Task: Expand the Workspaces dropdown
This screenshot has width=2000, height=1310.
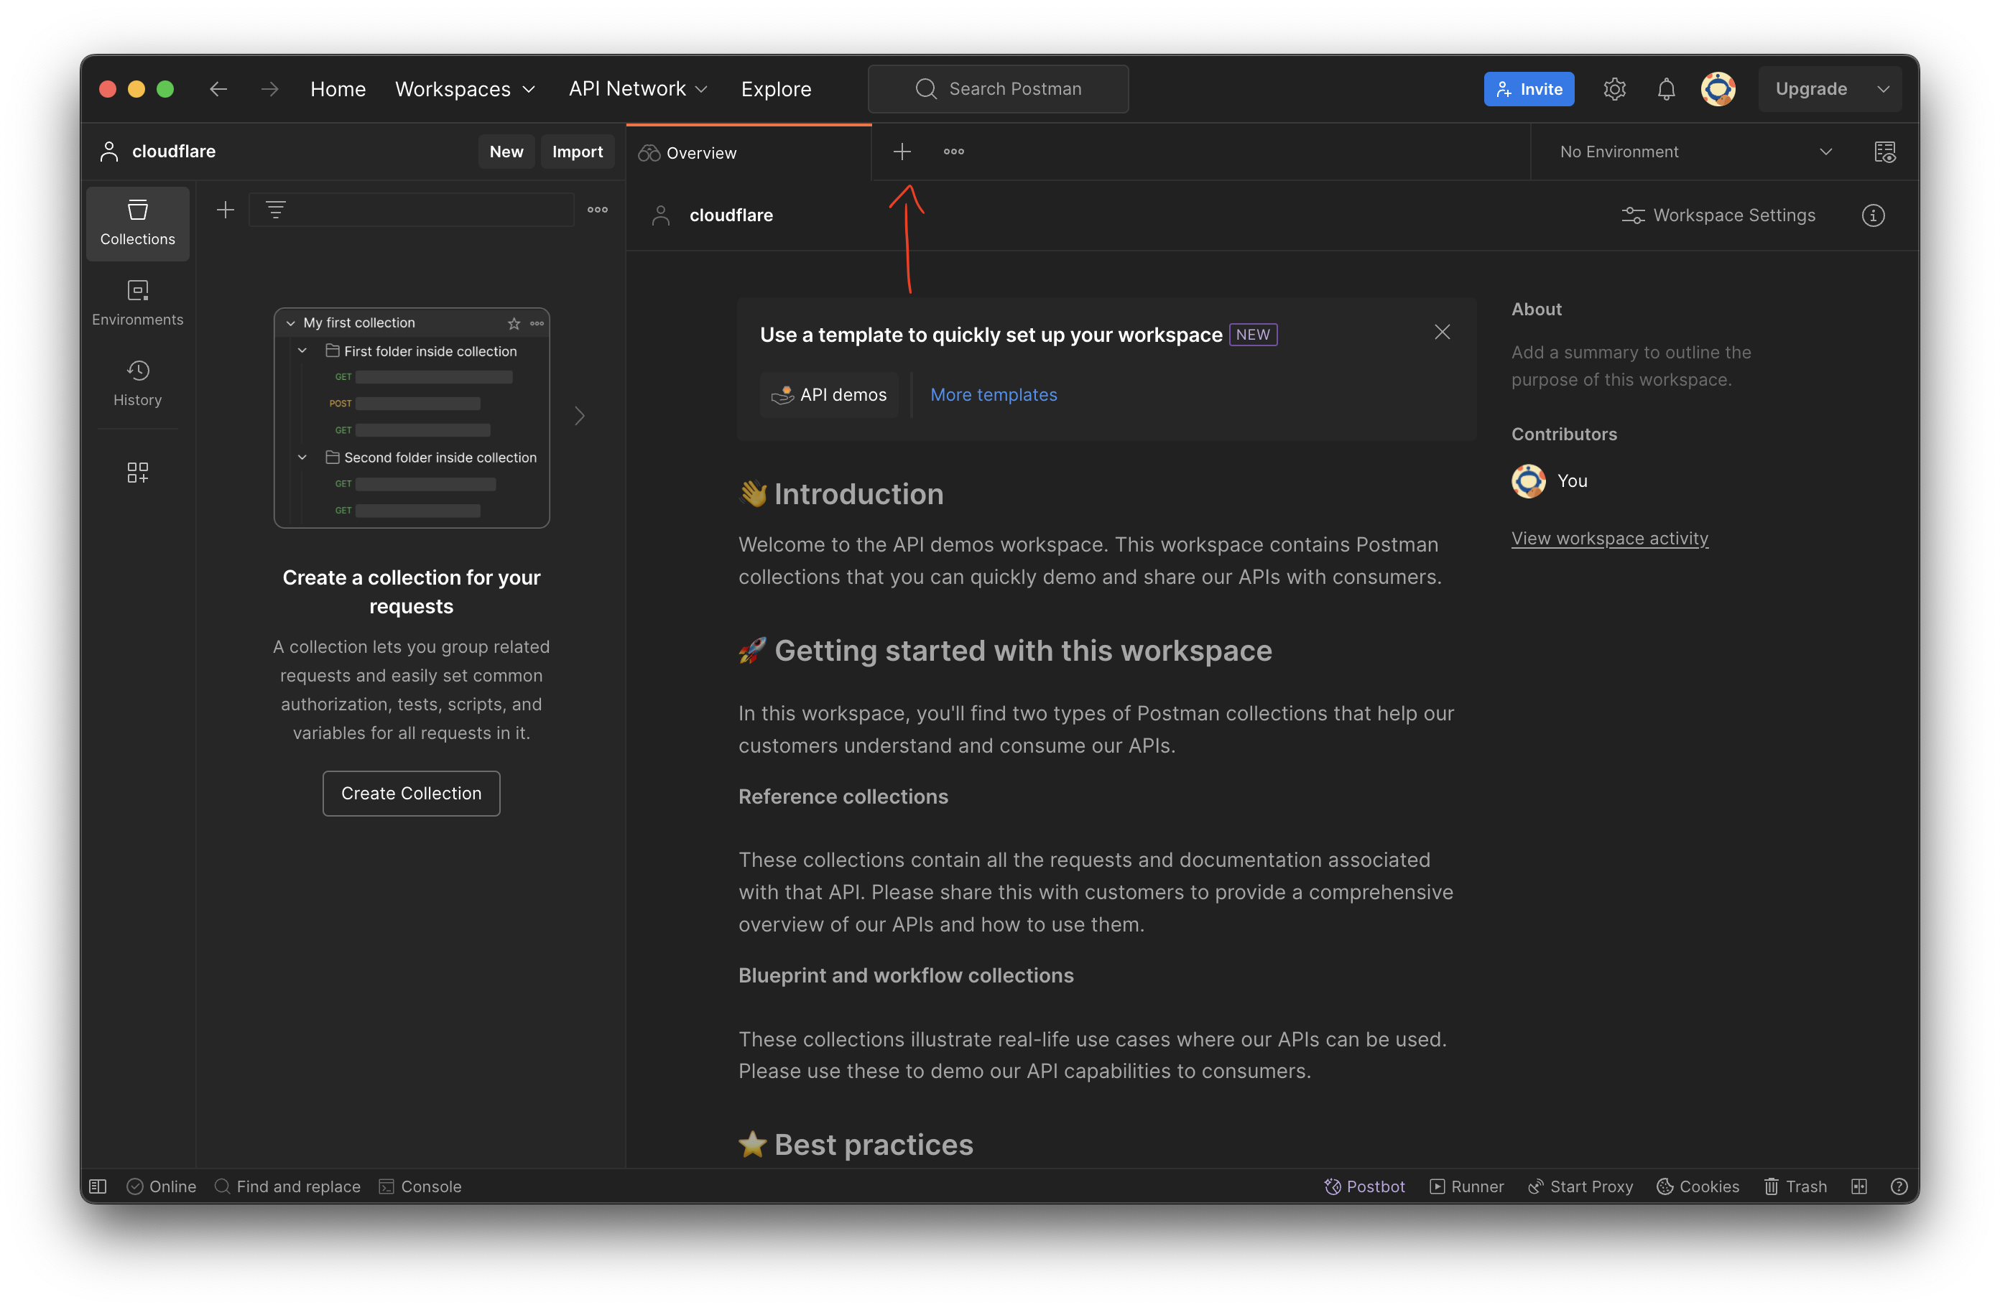Action: point(465,89)
